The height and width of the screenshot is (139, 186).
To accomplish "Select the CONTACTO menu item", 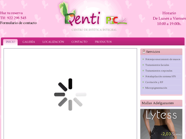I will click(79, 42).
